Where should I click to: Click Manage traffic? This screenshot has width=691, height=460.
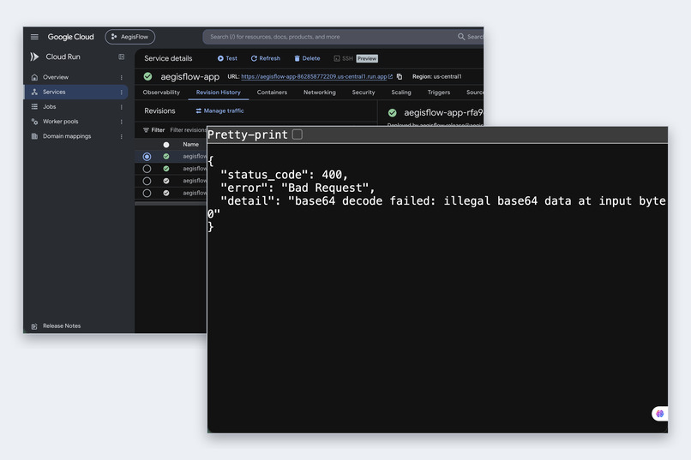coord(219,111)
